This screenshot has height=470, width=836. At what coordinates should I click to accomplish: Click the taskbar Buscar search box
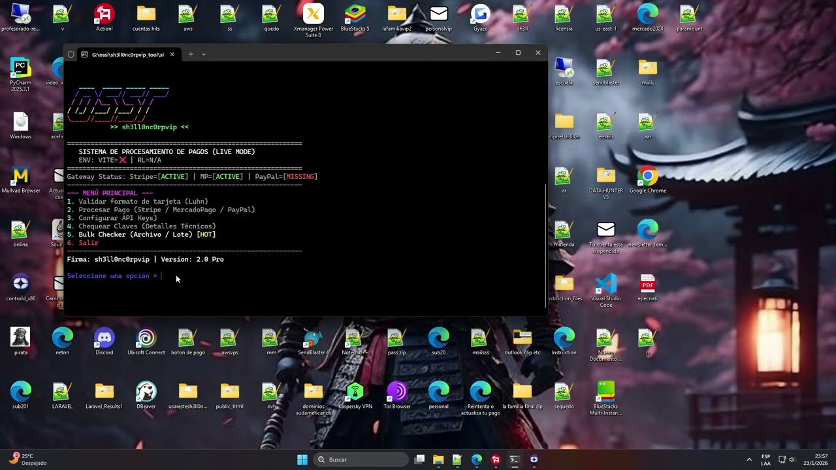pos(362,460)
